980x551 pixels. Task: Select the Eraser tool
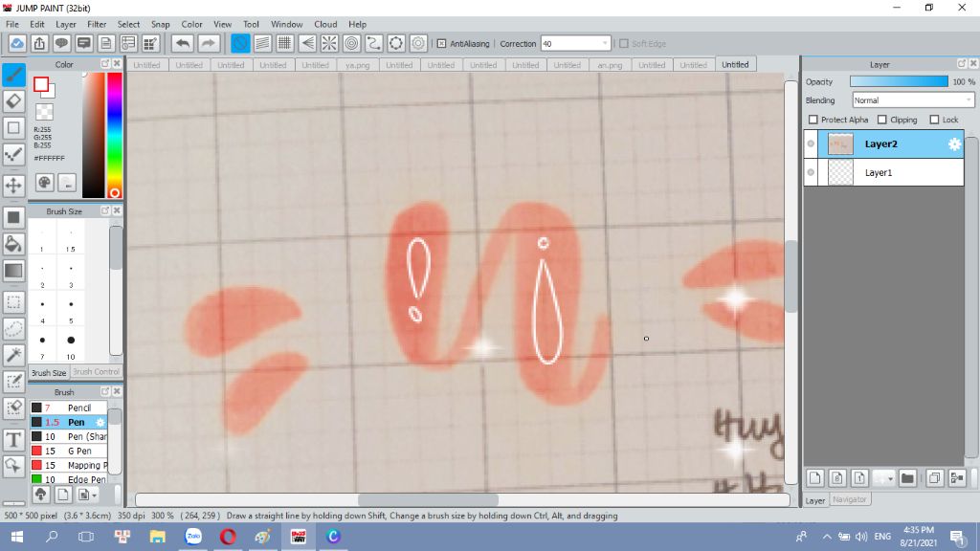(13, 101)
